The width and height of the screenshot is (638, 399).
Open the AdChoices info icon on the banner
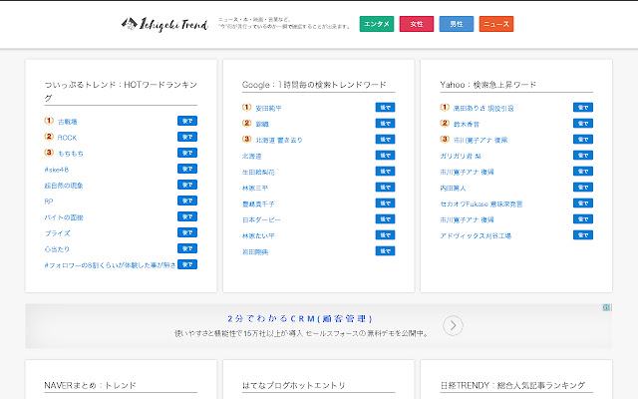(606, 307)
